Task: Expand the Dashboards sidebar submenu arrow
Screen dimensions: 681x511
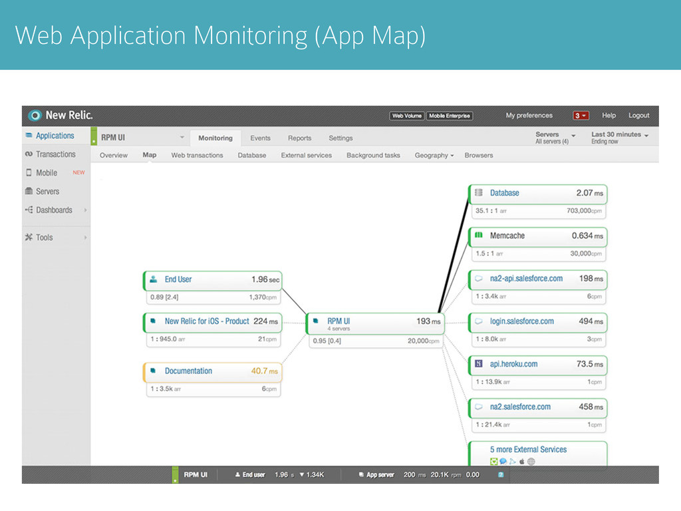Action: [86, 210]
